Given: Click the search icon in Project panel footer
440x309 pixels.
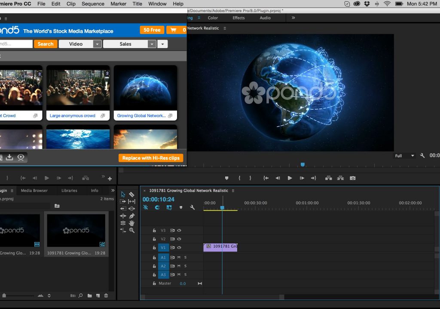Looking at the screenshot, I should click(x=80, y=296).
